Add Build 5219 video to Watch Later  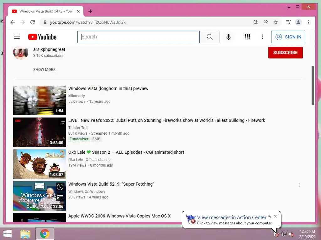[60, 187]
